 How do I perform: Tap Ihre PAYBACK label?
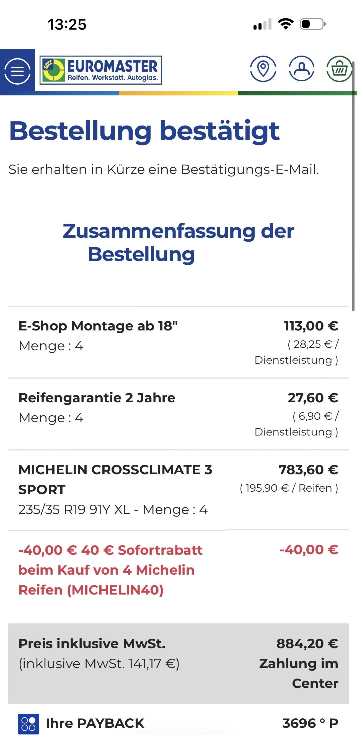[x=95, y=723]
